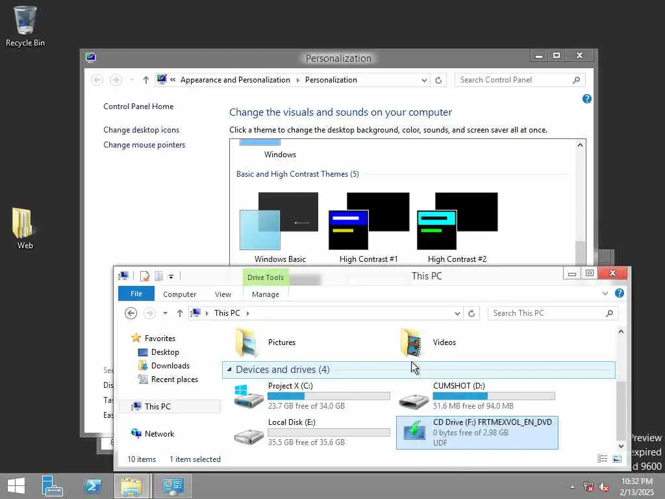
Task: Open Change mouse pointers link
Action: pos(144,145)
